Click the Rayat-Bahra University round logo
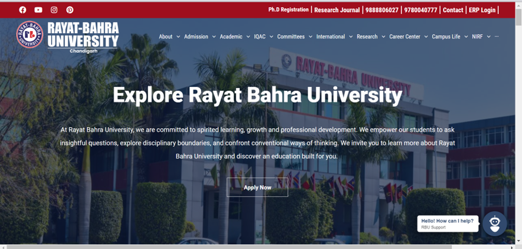Image resolution: width=522 pixels, height=249 pixels. point(29,34)
